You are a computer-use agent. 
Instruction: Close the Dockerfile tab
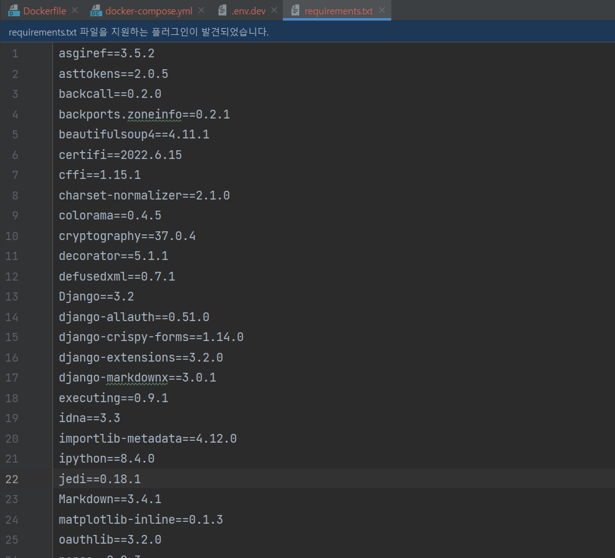click(75, 11)
